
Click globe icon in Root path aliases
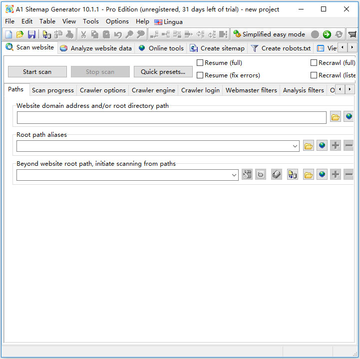pos(322,145)
